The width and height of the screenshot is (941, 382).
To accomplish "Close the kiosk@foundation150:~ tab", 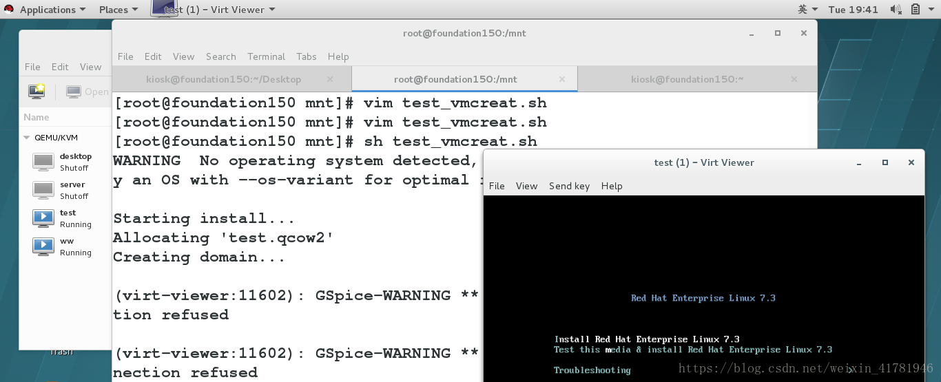I will 794,79.
